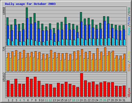Click the red KBytes bar for day 8
This screenshot has height=103, width=132.
pyautogui.click(x=35, y=87)
